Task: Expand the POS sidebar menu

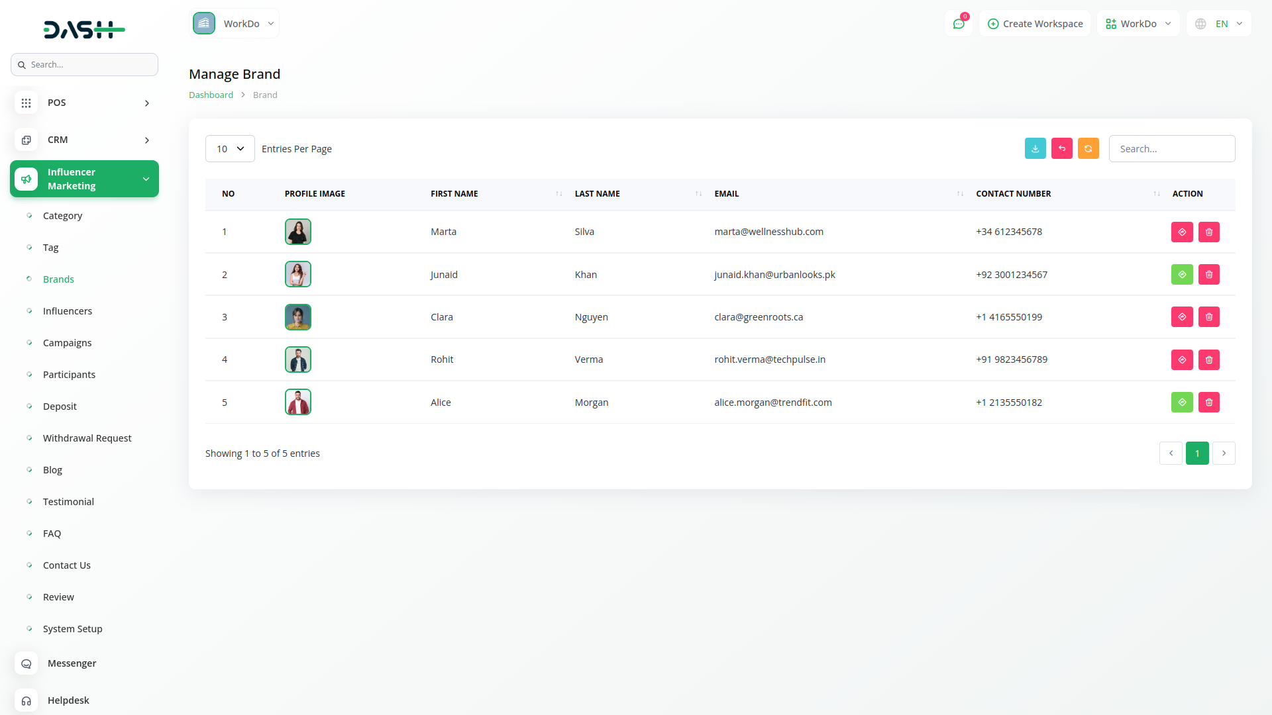Action: (84, 103)
